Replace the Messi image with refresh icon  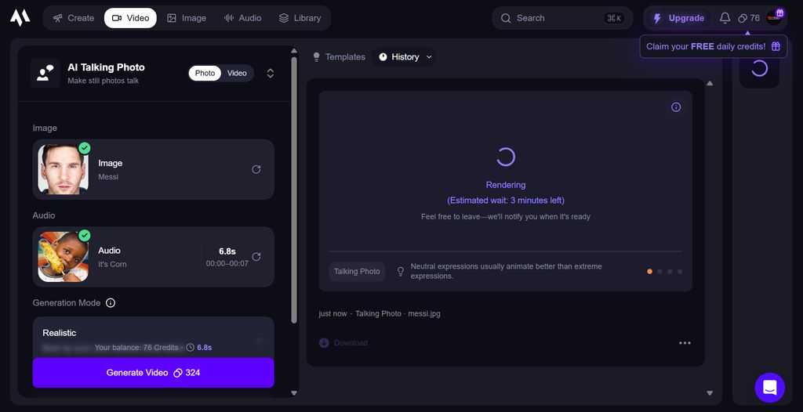(256, 169)
